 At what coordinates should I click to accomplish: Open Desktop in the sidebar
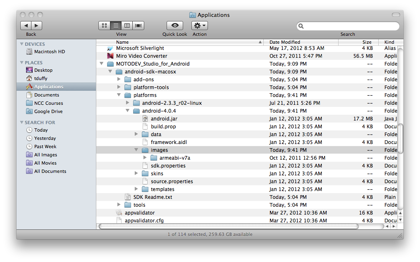point(39,70)
